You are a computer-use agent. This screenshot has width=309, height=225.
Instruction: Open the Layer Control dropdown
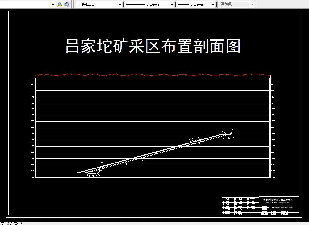(x=53, y=4)
